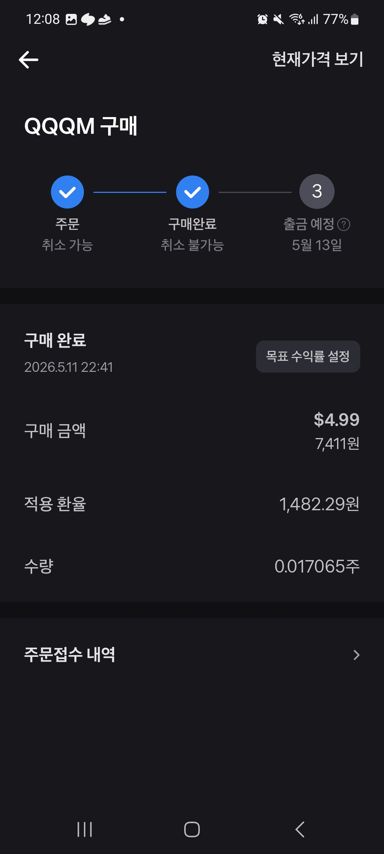Image resolution: width=384 pixels, height=854 pixels.
Task: Tap the 구매완료 step checkmark circle
Action: point(192,192)
